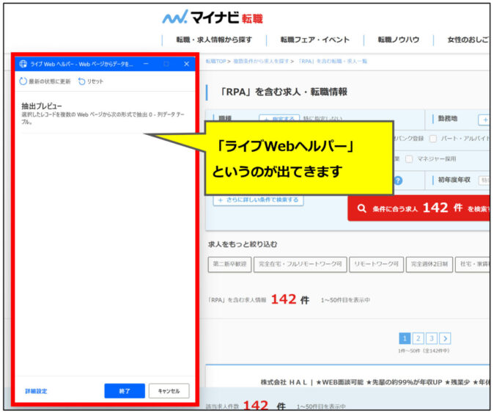Viewport: 494px width, 413px height.
Task: Open the 初年度年収 dropdown field
Action: pyautogui.click(x=484, y=180)
